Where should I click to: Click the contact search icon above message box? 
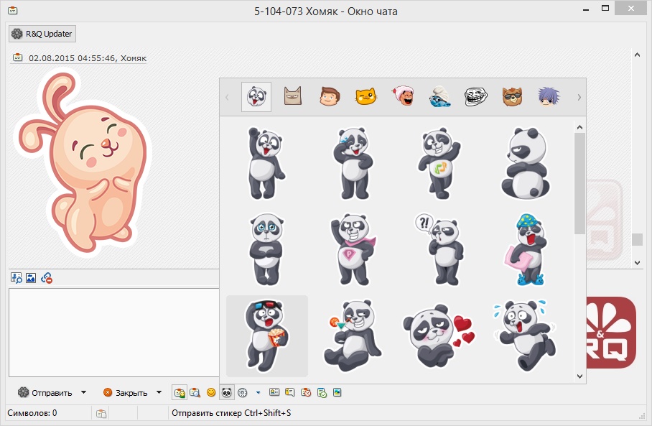pos(16,278)
